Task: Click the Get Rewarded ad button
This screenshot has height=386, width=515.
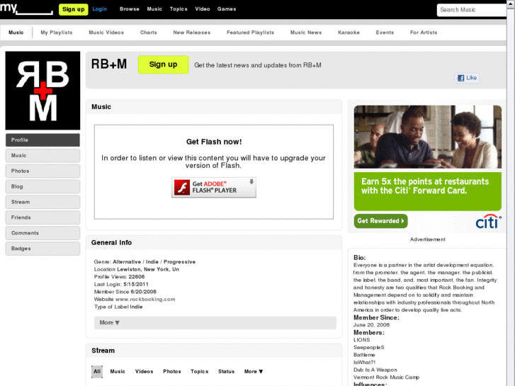Action: point(380,221)
